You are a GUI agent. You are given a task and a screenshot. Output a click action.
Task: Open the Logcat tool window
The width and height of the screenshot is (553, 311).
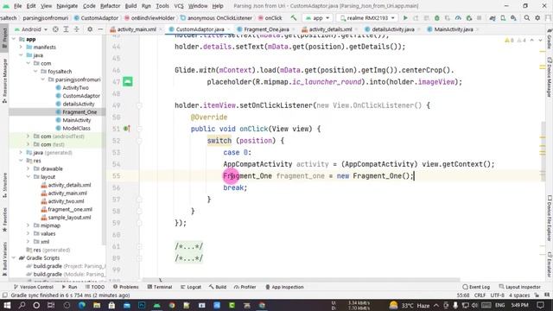(x=191, y=287)
